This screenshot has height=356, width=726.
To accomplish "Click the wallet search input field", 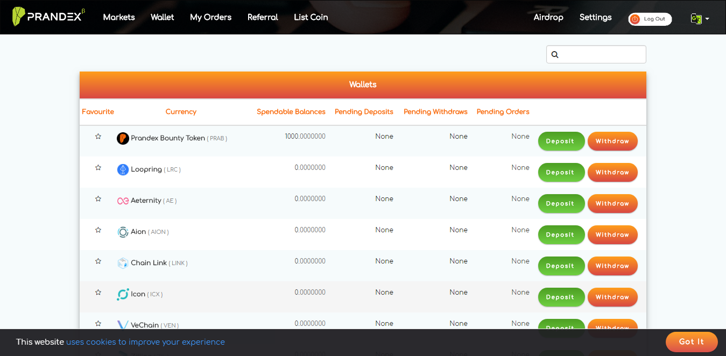I will 596,54.
